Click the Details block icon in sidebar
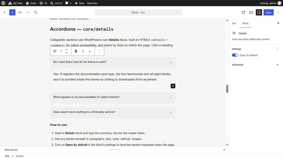Screen dimensions: 283x159 click(x=234, y=33)
